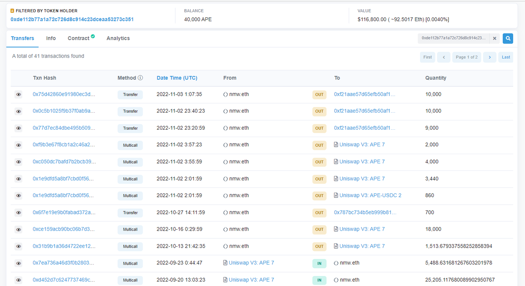Preview transaction 0x77d7ec84dbe495b509 with eye icon
Screen dimensions: 525x286
(x=18, y=128)
